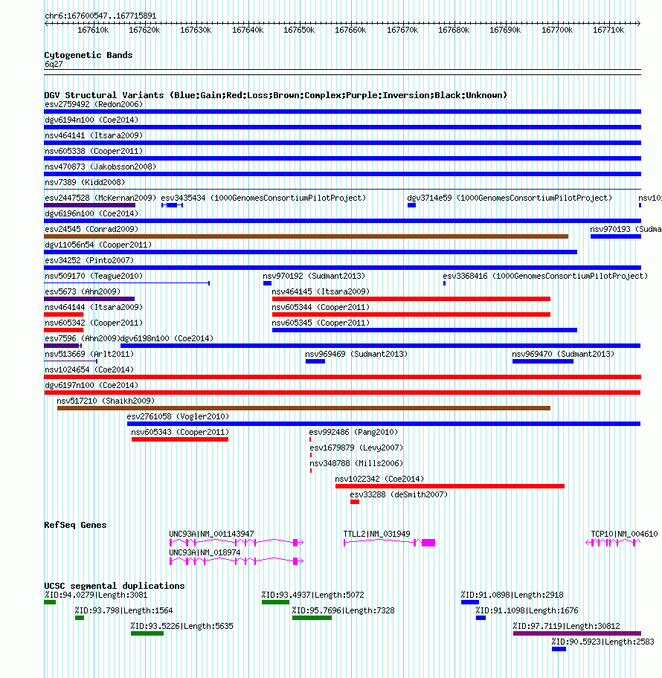This screenshot has height=678, width=662.
Task: Select red nsv605343 (Cooper2011) loss bar
Action: (x=180, y=439)
